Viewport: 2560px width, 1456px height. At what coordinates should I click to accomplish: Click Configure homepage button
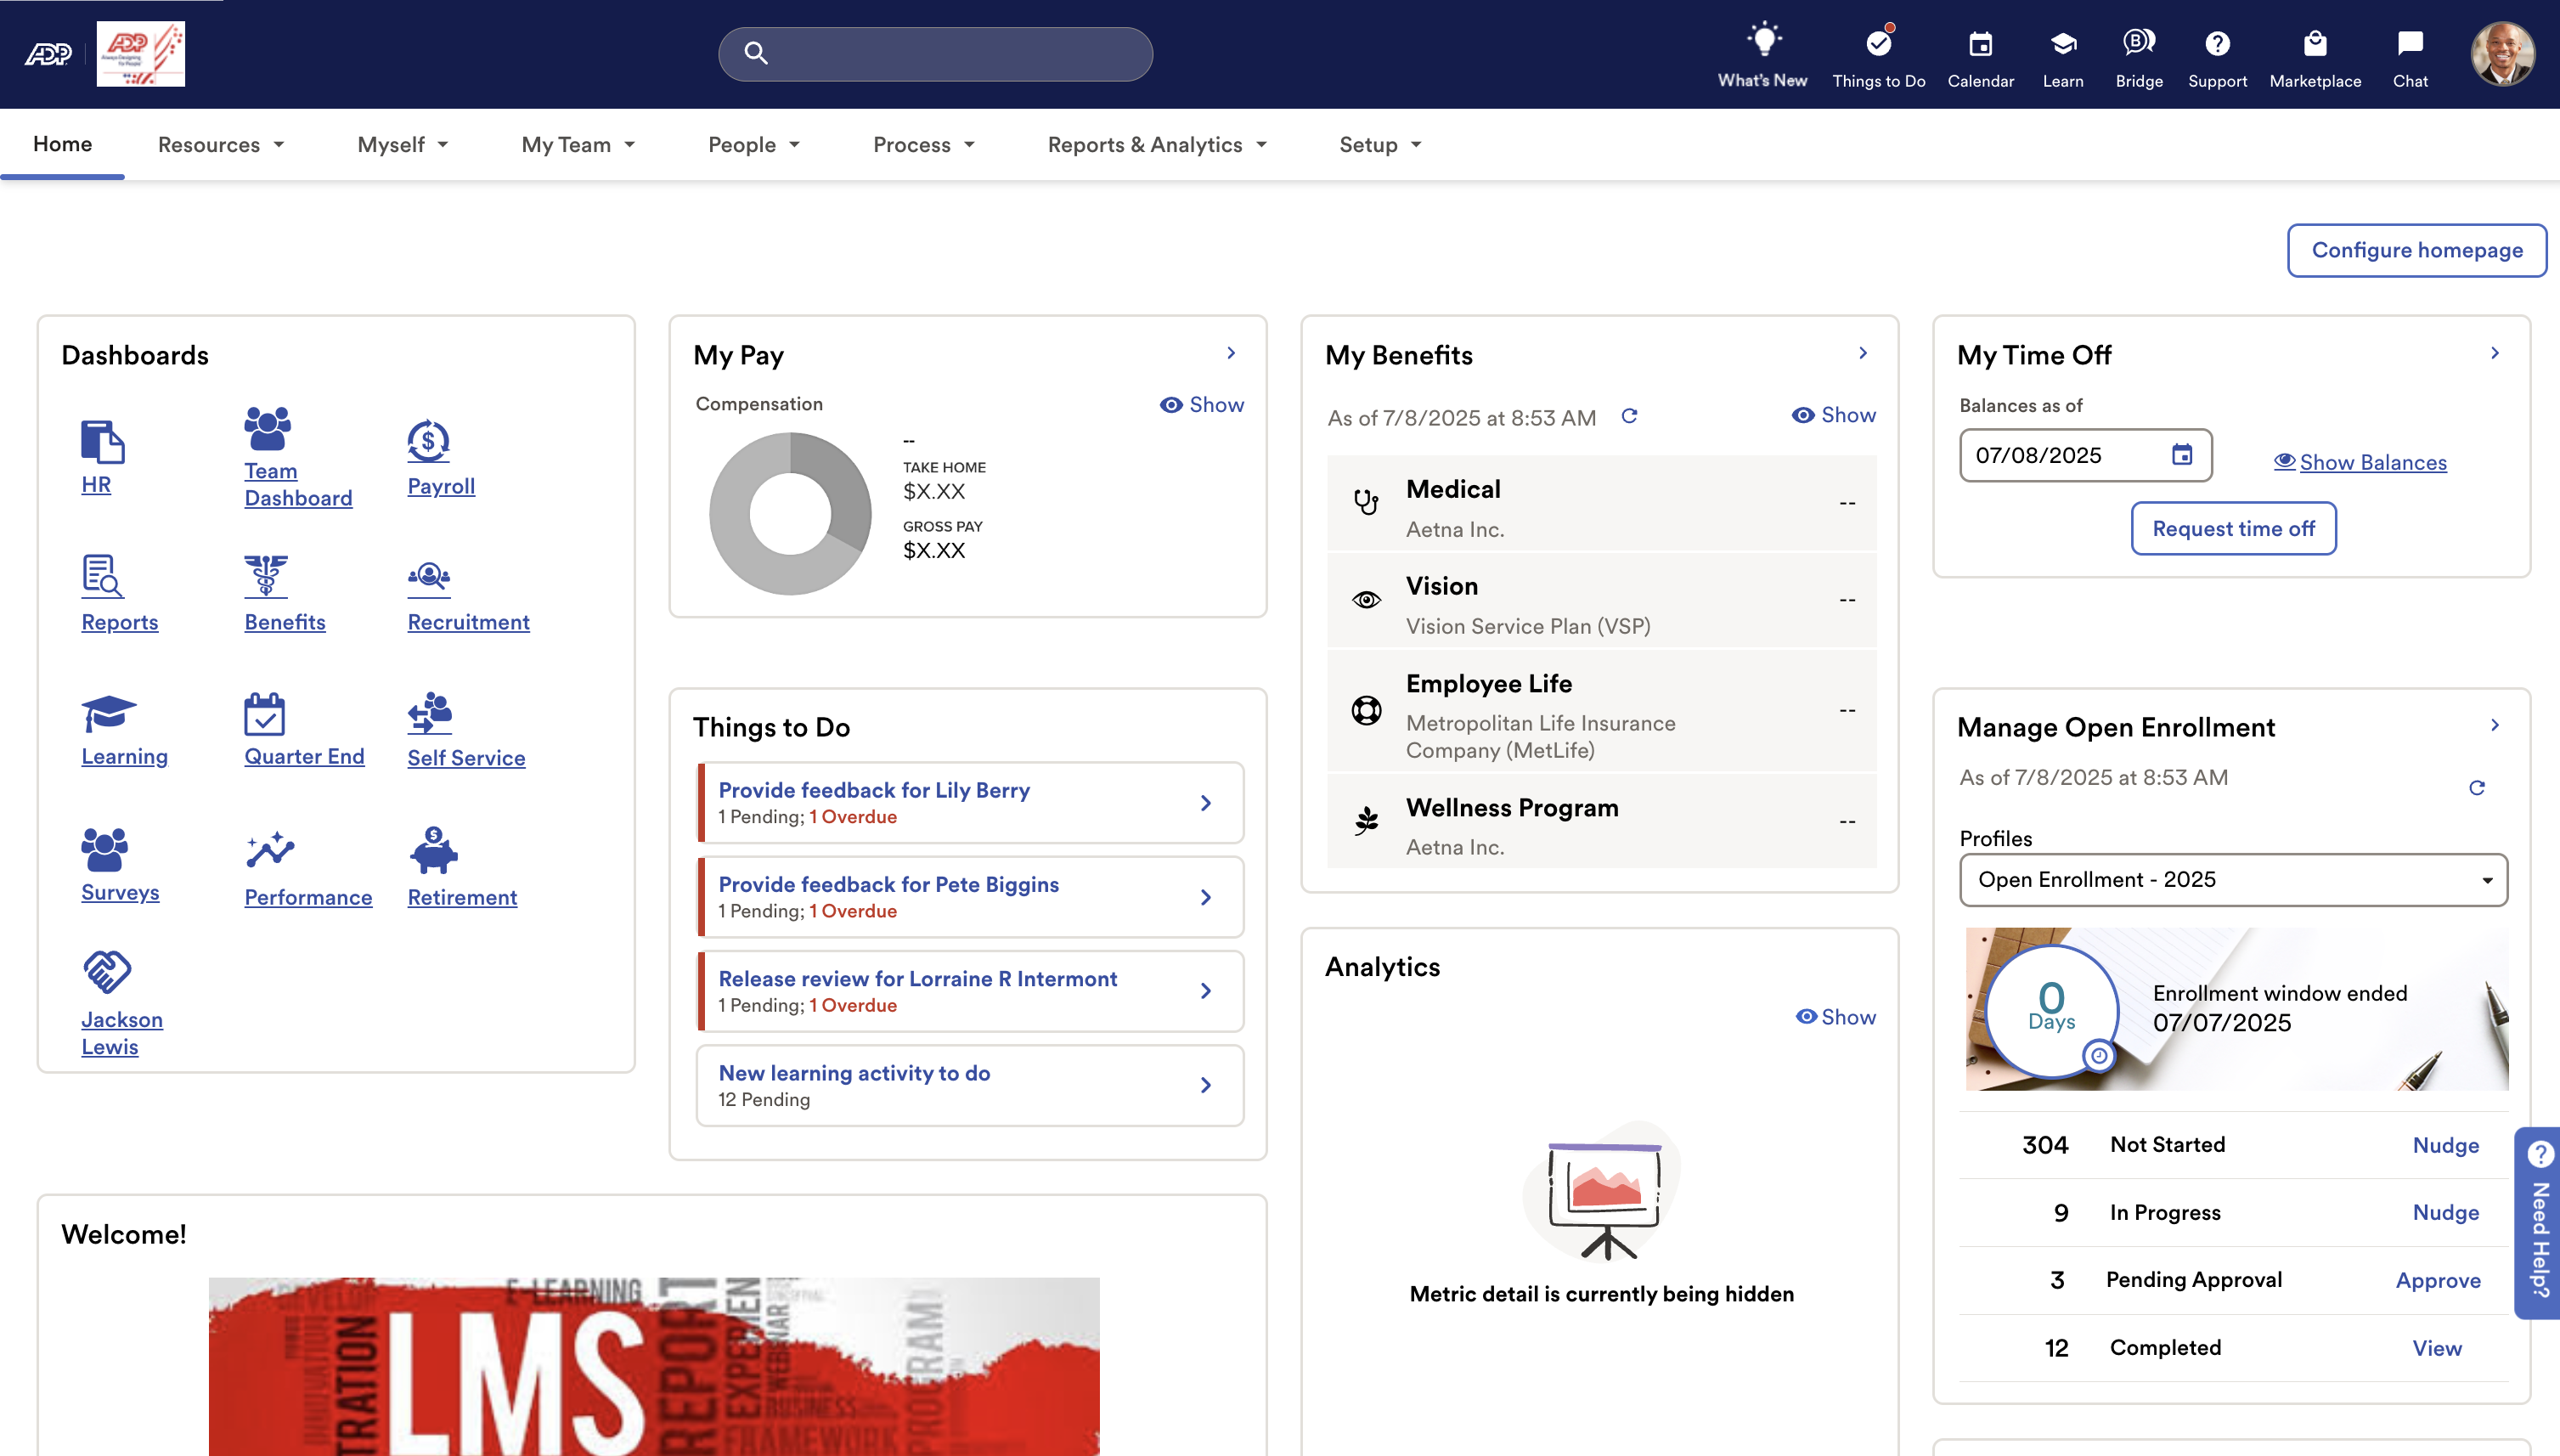2416,250
